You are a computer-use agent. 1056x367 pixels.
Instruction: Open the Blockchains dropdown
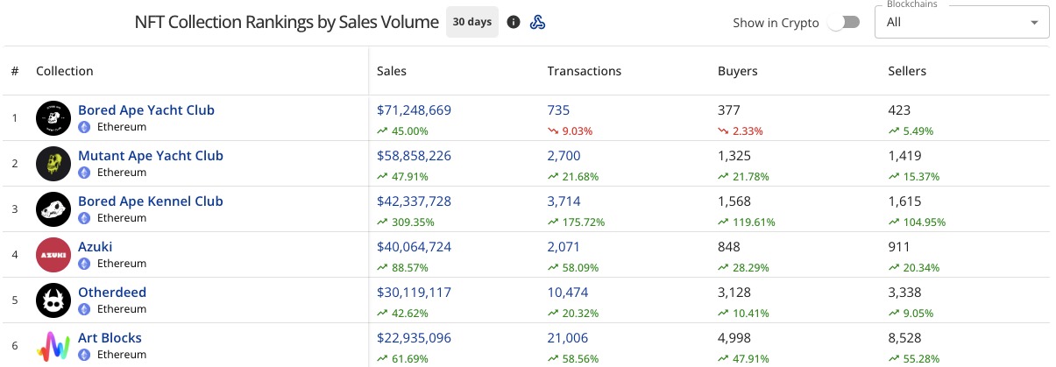pyautogui.click(x=962, y=22)
